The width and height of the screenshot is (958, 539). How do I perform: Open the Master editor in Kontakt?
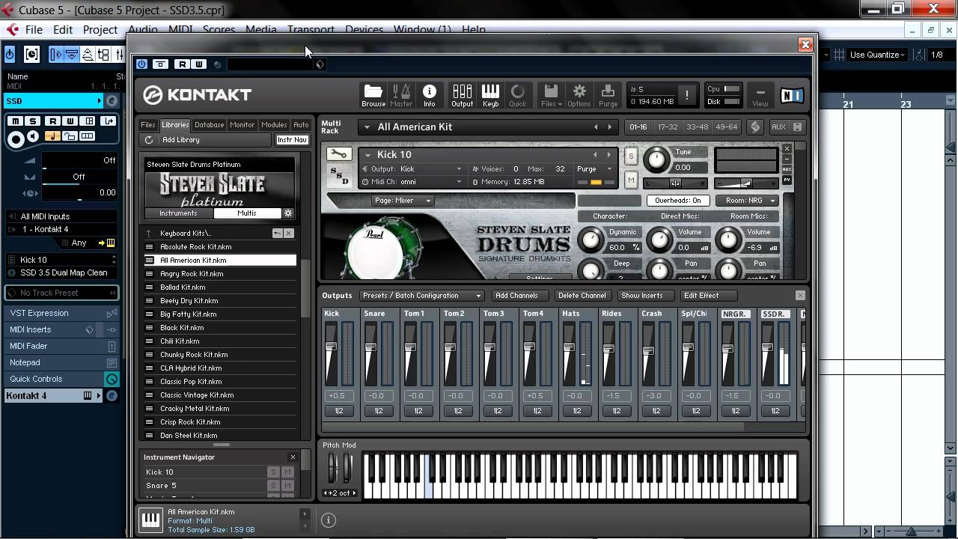click(x=401, y=95)
